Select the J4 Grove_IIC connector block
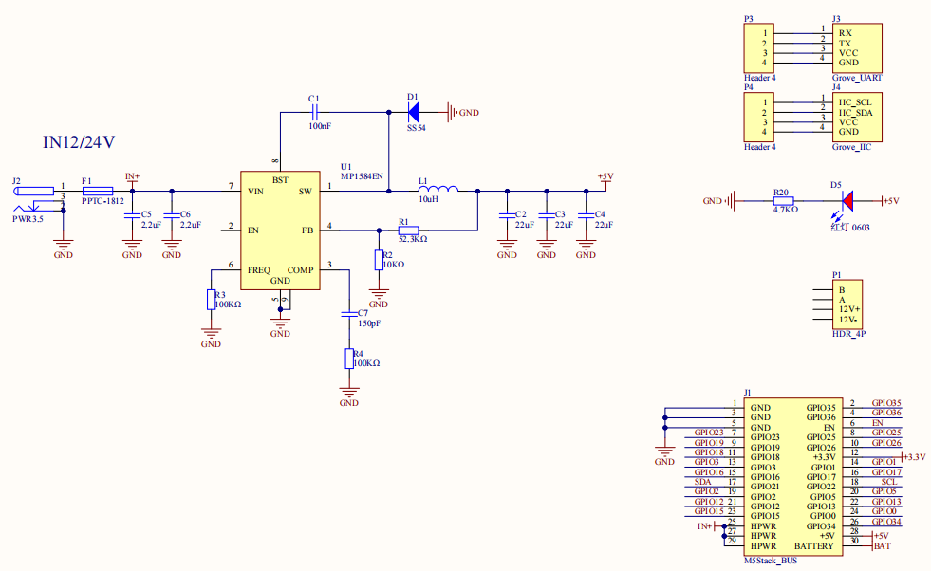Screen dimensions: 931x571 click(858, 117)
